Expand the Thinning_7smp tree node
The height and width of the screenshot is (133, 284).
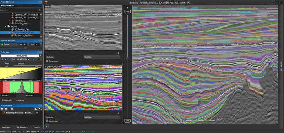9,23
